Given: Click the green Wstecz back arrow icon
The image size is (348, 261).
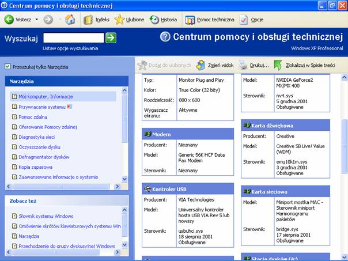Looking at the screenshot, I should click(9, 20).
